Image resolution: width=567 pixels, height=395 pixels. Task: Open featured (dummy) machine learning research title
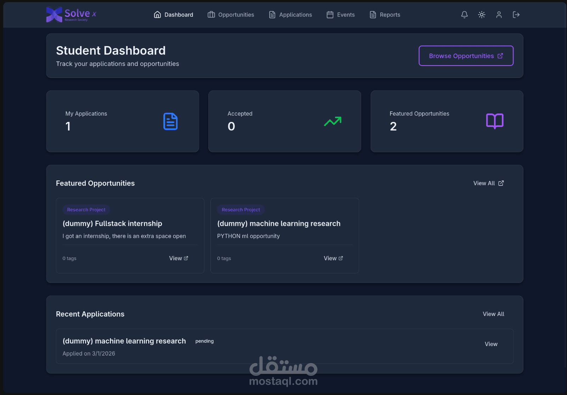pos(279,223)
